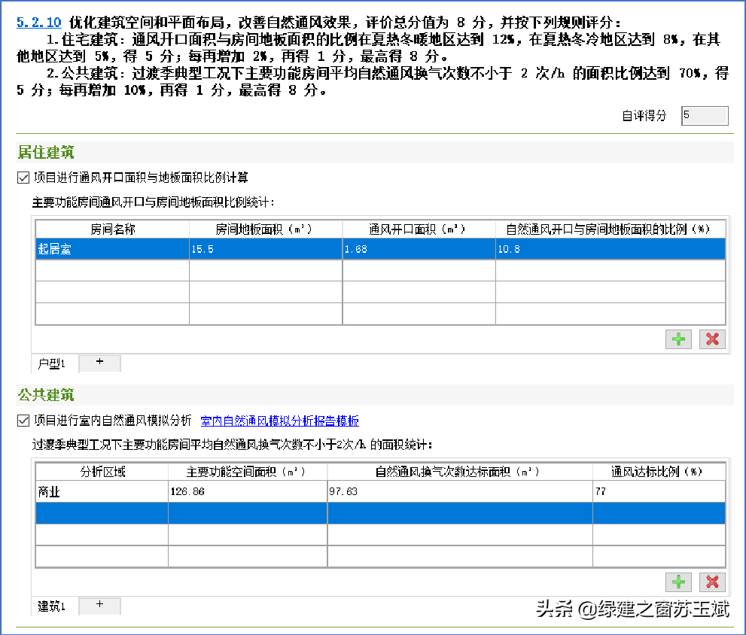Add a new tab next to 建筑1
Screen dimensions: 746x635
(x=99, y=605)
